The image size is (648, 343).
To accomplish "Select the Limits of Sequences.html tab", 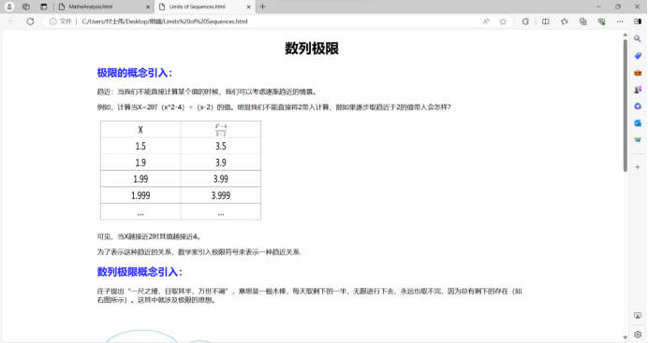I will pos(204,7).
